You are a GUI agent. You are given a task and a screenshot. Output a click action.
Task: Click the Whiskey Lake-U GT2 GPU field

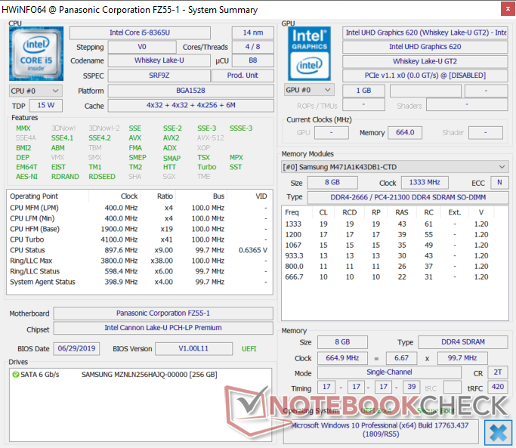(x=425, y=61)
